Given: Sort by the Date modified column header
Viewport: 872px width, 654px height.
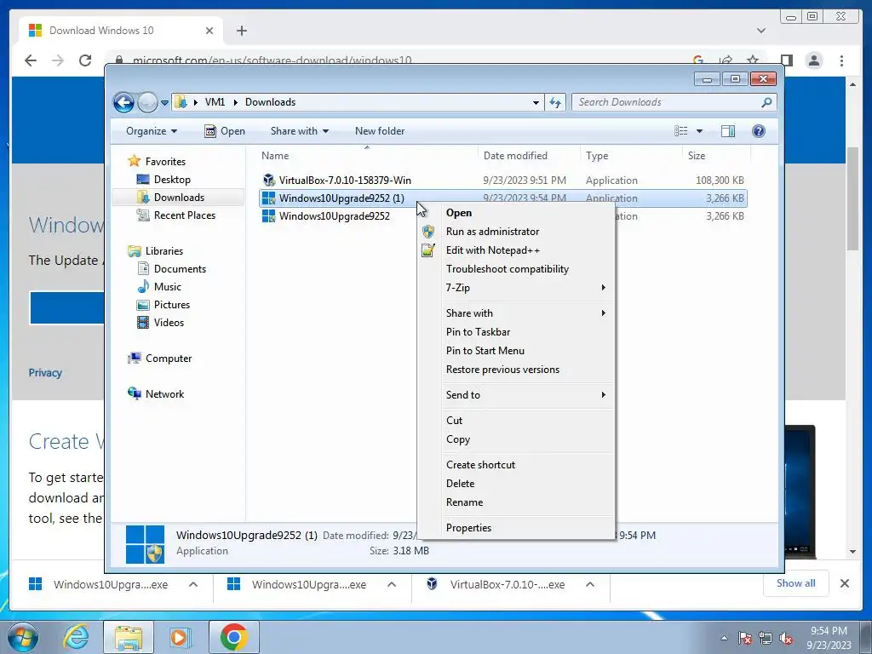Looking at the screenshot, I should point(515,156).
